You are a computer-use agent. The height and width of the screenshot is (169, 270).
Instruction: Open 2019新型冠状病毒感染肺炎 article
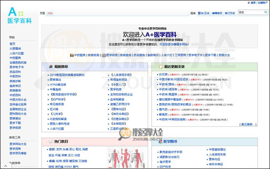(67, 75)
